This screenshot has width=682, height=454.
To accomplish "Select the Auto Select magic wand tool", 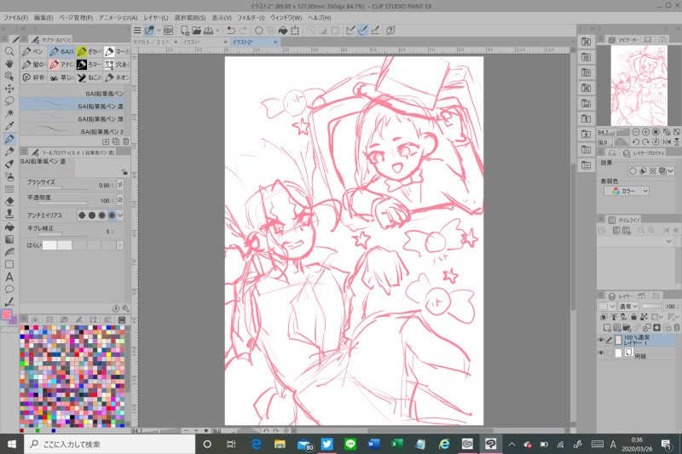I will tap(9, 113).
